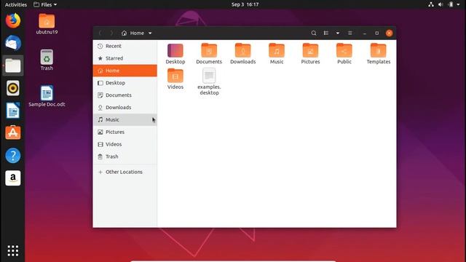Screen dimensions: 466x262
Task: Click the volume icon in top bar
Action: coord(441,4)
